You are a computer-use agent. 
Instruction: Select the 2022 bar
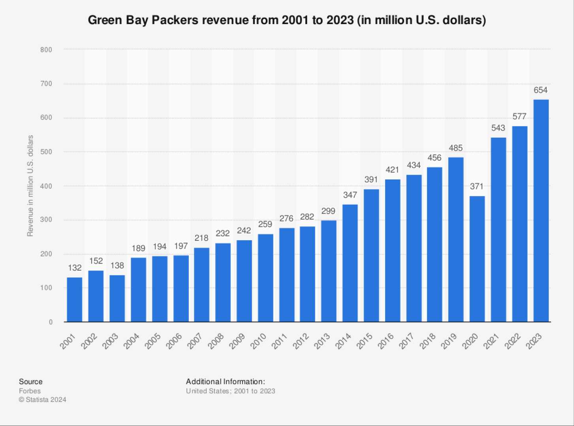tap(520, 224)
